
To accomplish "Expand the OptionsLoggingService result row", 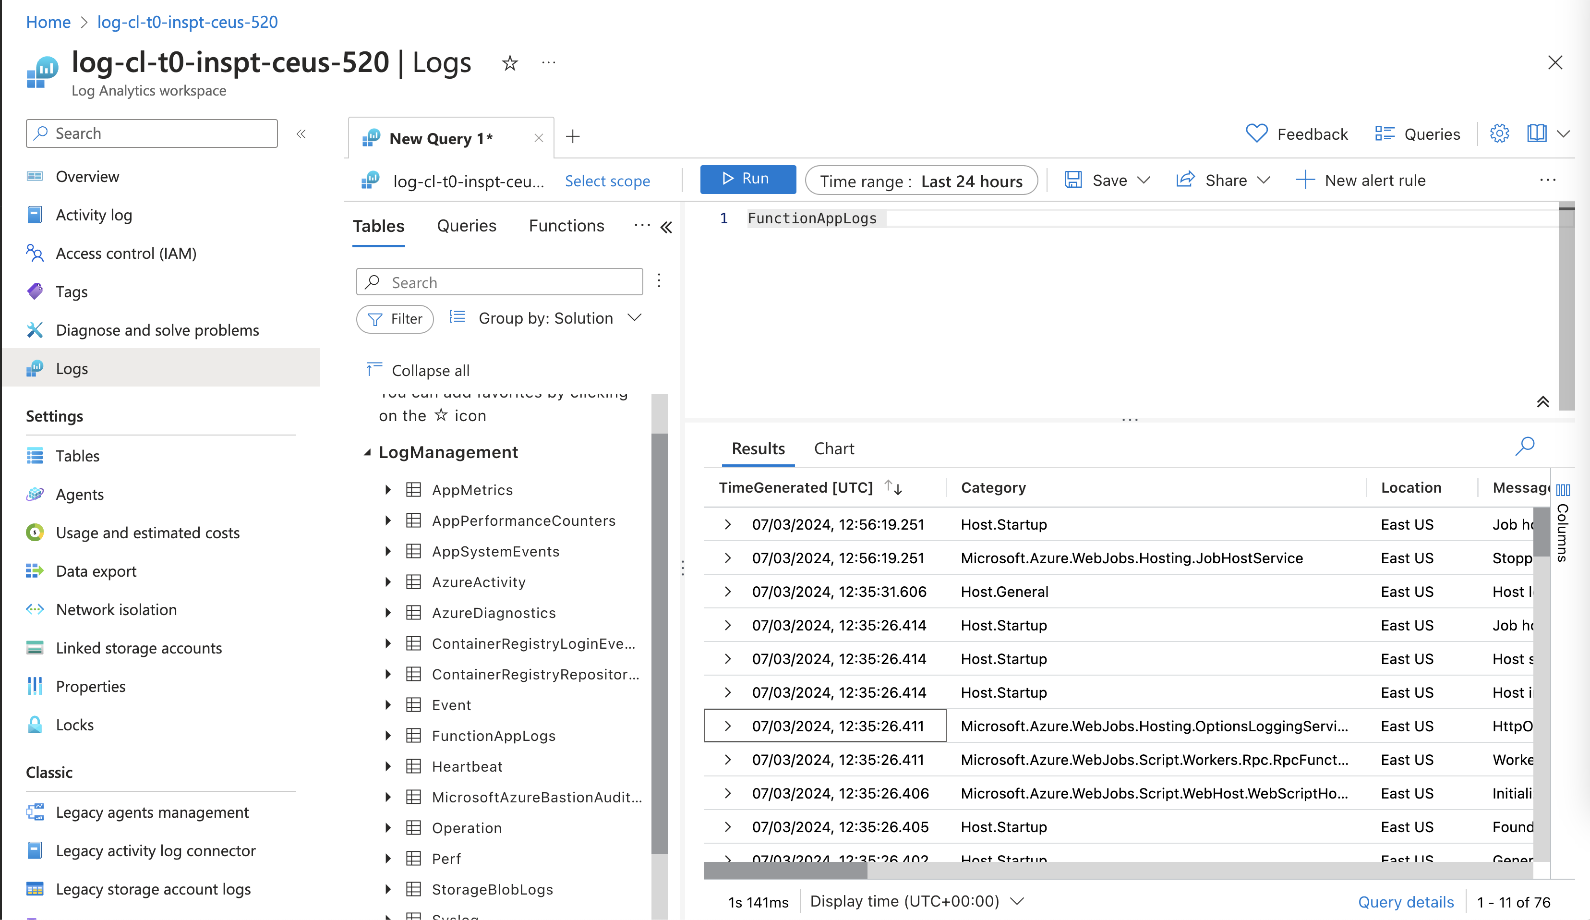I will tap(728, 726).
